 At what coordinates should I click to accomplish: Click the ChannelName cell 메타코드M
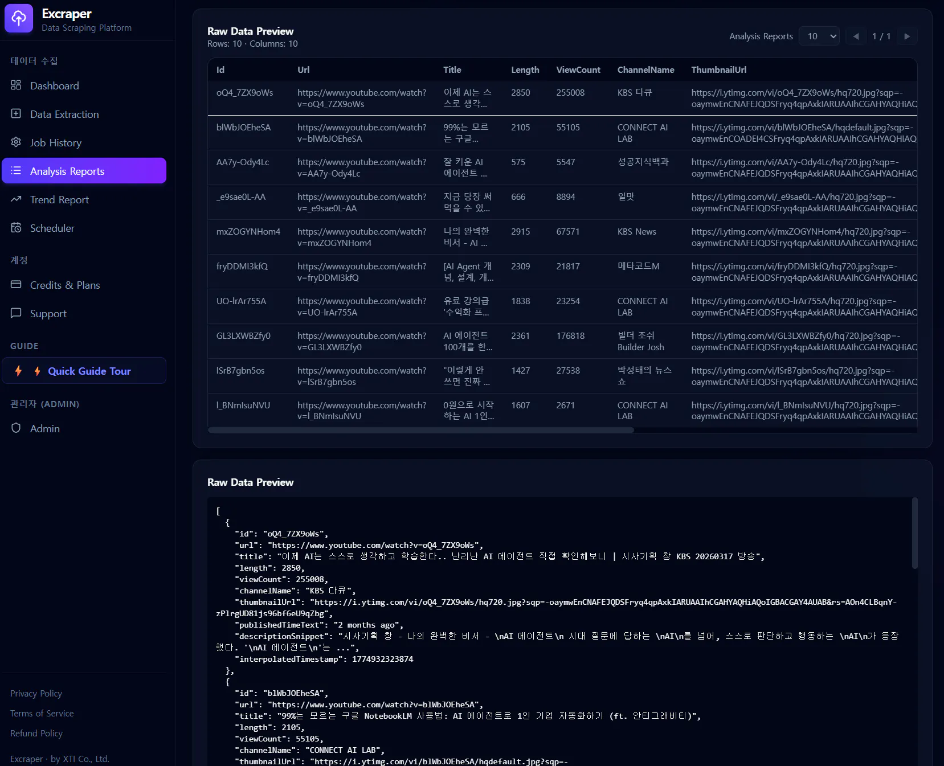tap(639, 267)
